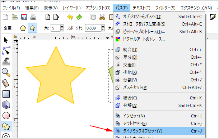Choose ストロークをパスに変換(S) entry

pos(159,24)
